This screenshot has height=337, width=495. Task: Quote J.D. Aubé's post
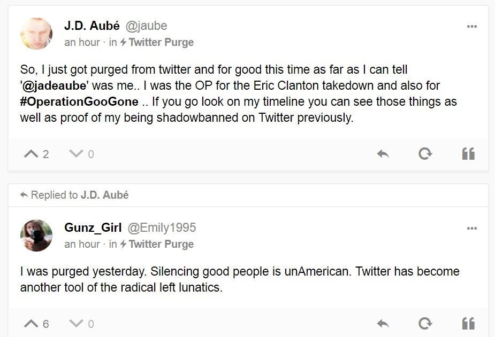click(x=468, y=154)
